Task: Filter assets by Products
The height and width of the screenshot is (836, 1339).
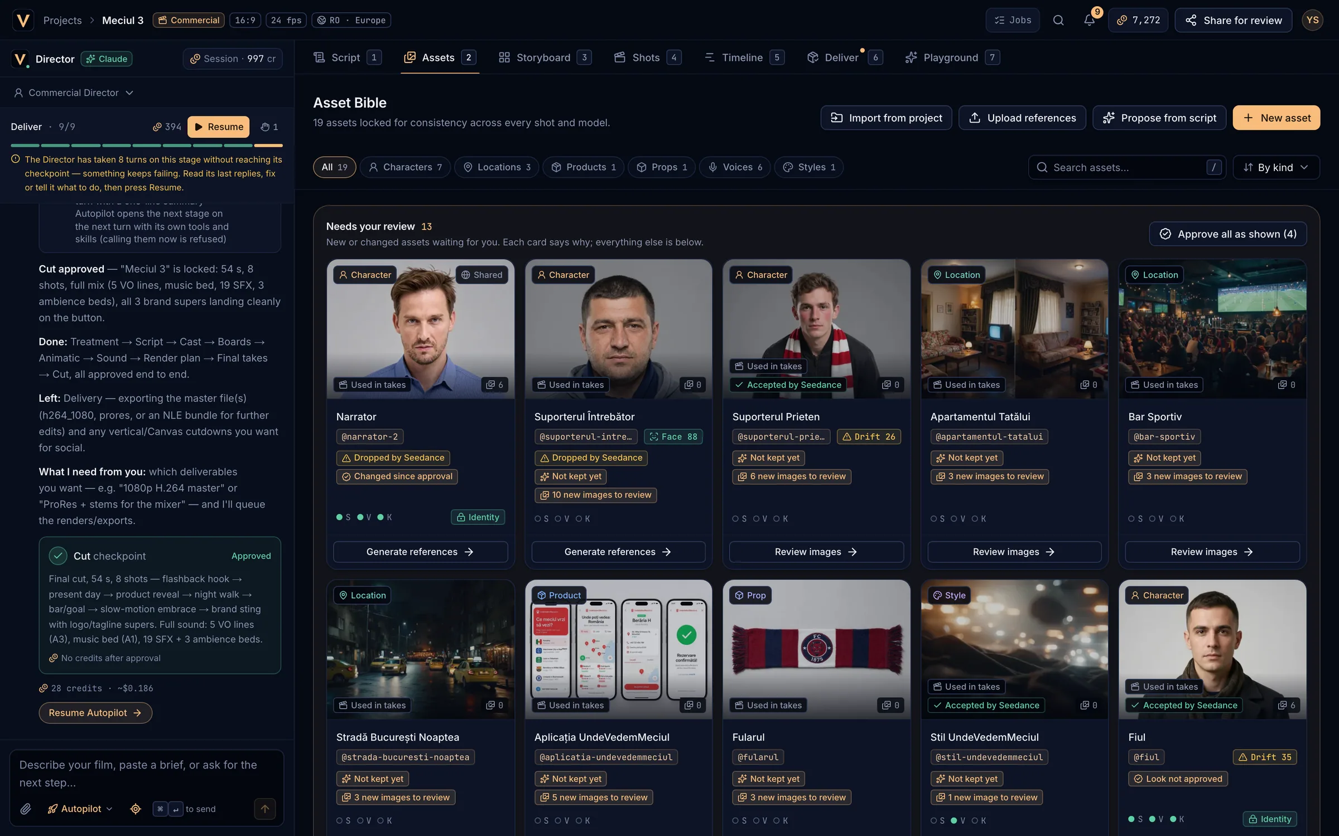Action: coord(583,167)
